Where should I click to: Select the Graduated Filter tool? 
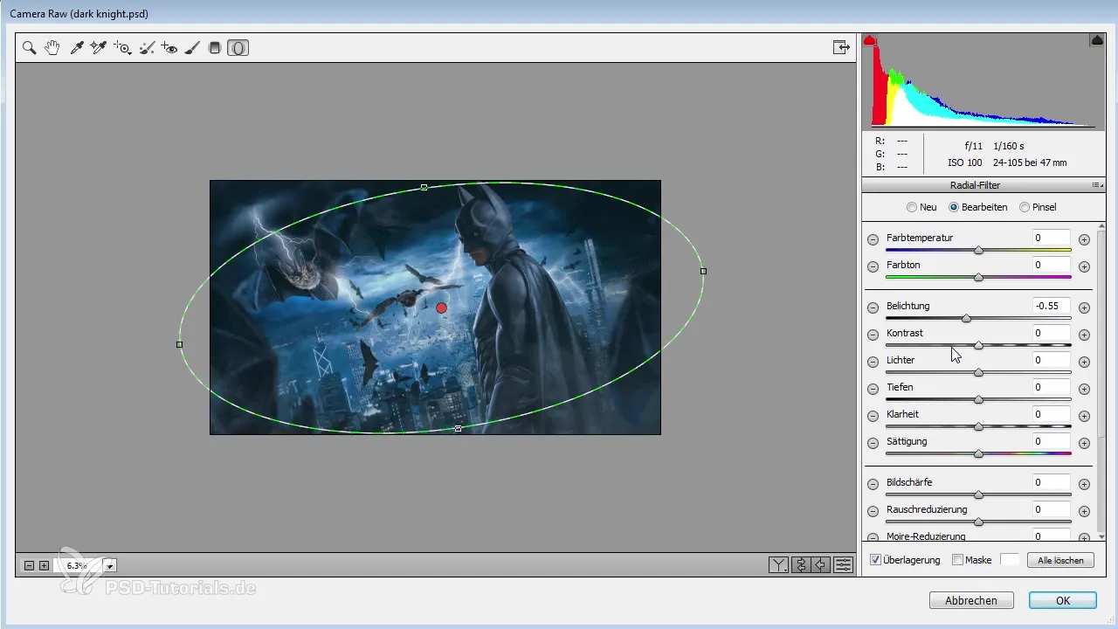click(x=215, y=48)
